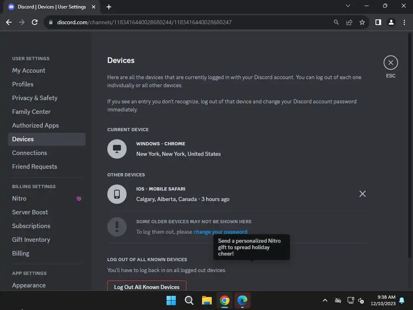Open Connections settings
This screenshot has width=413, height=310.
click(47, 153)
